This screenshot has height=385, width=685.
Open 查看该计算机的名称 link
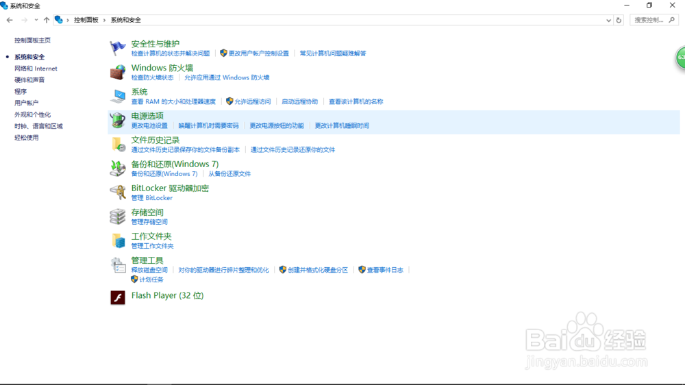tap(356, 101)
